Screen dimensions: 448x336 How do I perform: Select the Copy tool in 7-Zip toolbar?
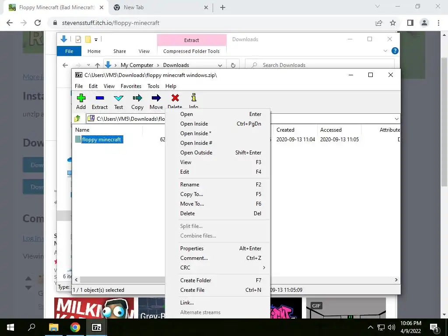click(137, 101)
